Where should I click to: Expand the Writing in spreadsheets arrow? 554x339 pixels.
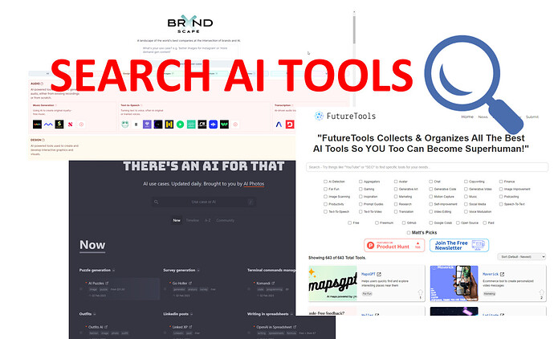(x=291, y=314)
